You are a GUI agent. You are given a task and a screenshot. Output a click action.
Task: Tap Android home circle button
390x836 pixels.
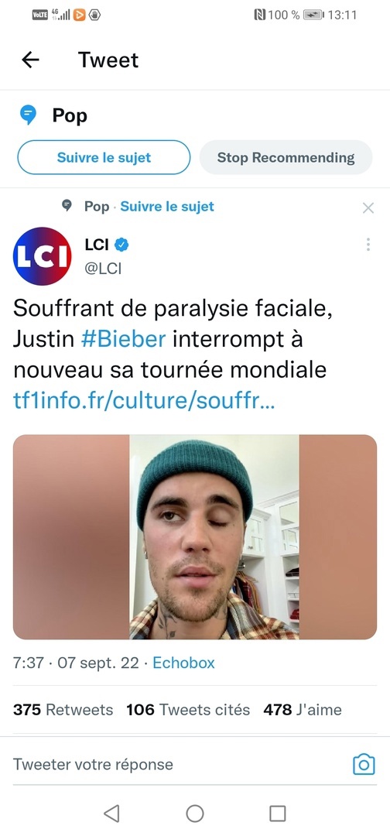[x=195, y=813]
